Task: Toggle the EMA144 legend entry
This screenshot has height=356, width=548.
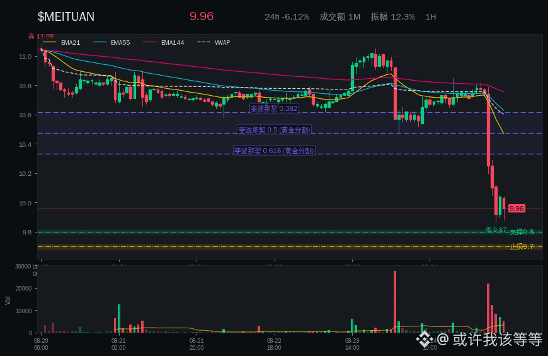Action: pyautogui.click(x=164, y=43)
